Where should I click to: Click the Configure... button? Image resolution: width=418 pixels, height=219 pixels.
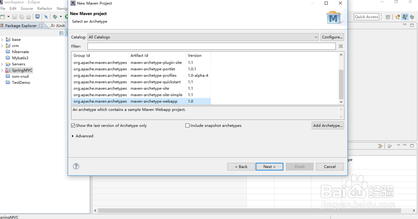coord(332,37)
